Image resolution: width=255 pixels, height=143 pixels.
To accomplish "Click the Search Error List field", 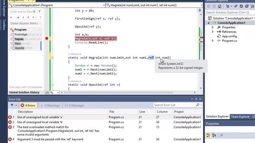I will pyautogui.click(x=174, y=105).
